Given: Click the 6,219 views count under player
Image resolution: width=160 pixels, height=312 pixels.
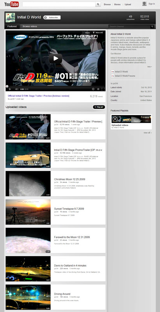Looking at the screenshot, I should pos(96,96).
